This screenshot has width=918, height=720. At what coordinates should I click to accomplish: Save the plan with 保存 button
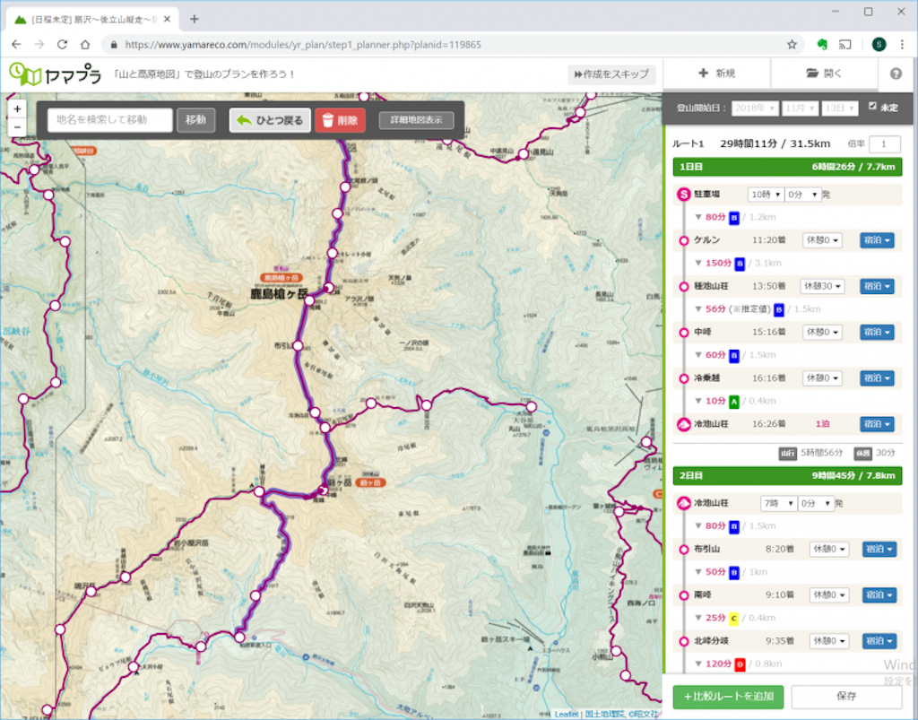tap(846, 697)
